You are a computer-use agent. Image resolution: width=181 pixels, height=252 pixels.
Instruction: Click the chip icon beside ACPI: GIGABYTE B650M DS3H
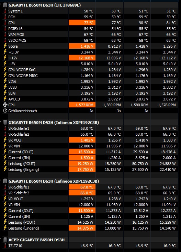(5, 240)
